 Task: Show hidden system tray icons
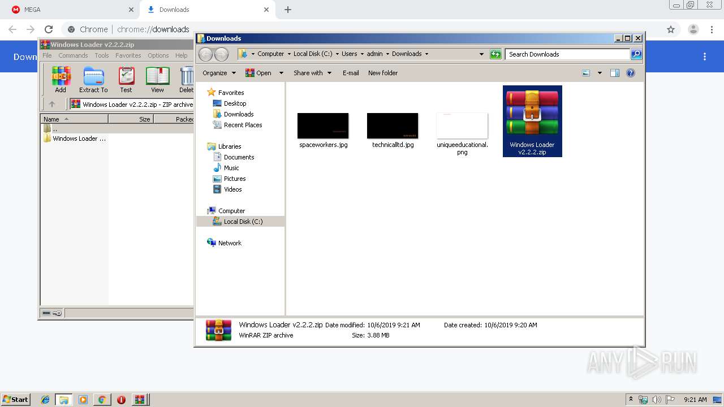coord(631,400)
